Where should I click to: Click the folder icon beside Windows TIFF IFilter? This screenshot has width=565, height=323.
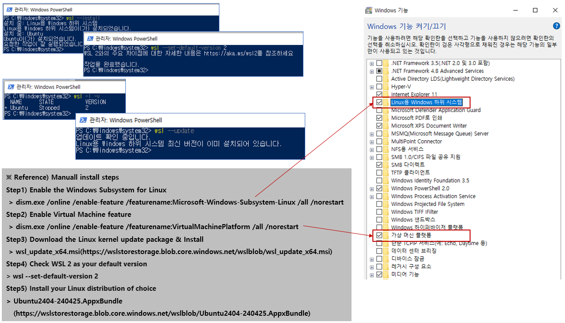pyautogui.click(x=386, y=212)
